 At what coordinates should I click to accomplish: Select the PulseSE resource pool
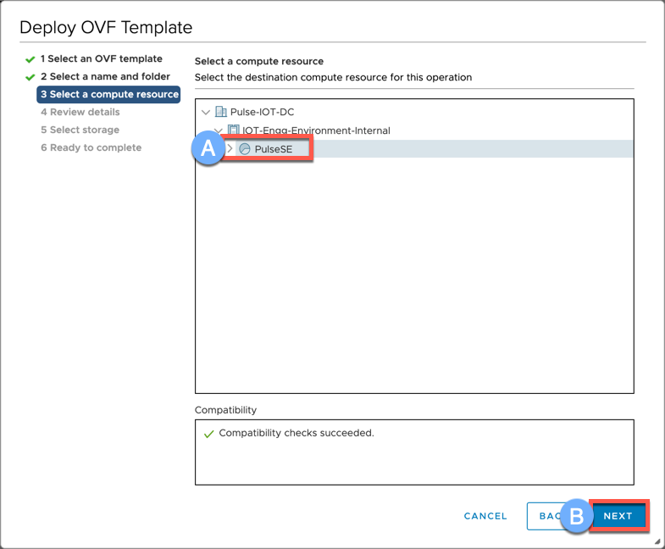[x=273, y=149]
